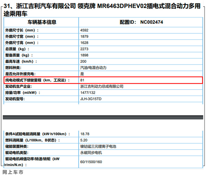Click the title text containing MR6463DPHEV02
206x175 pixels.
(102, 10)
